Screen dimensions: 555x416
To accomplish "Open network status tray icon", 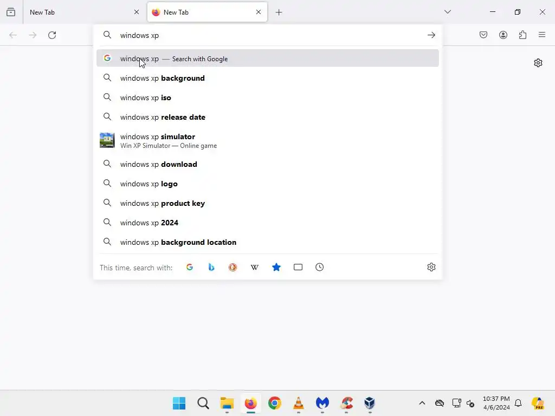I will (x=456, y=403).
